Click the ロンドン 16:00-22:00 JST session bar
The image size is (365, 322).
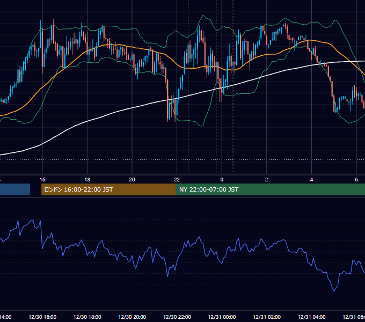pos(108,189)
